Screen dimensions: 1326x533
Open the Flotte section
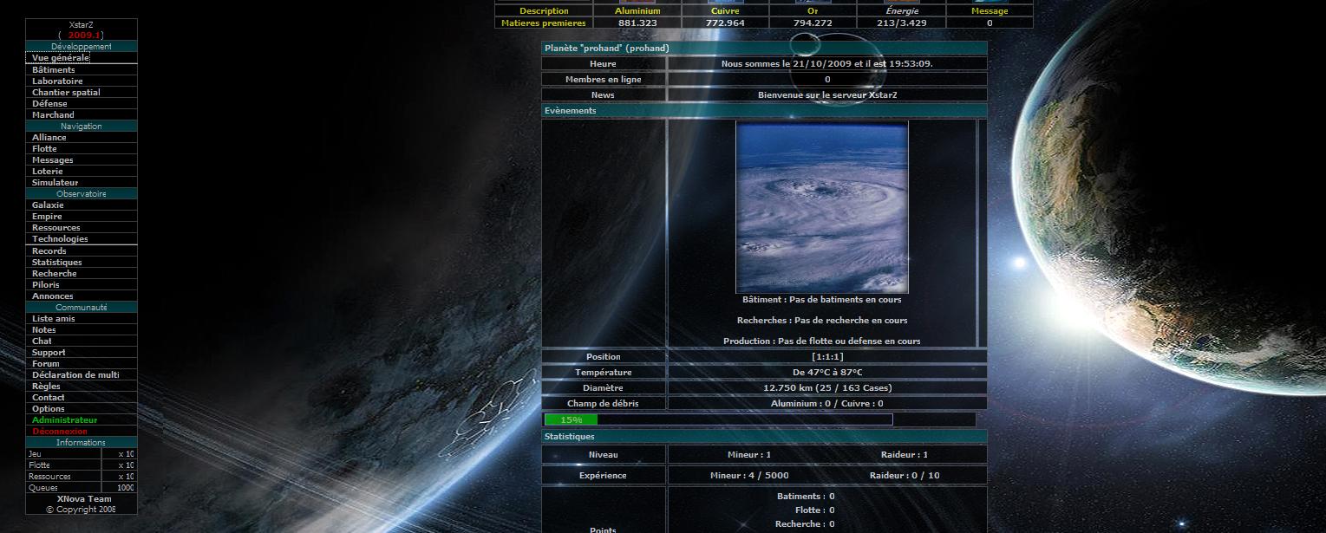point(44,149)
